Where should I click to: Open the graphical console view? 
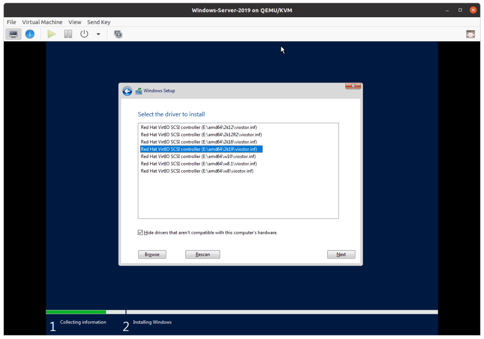(x=13, y=34)
